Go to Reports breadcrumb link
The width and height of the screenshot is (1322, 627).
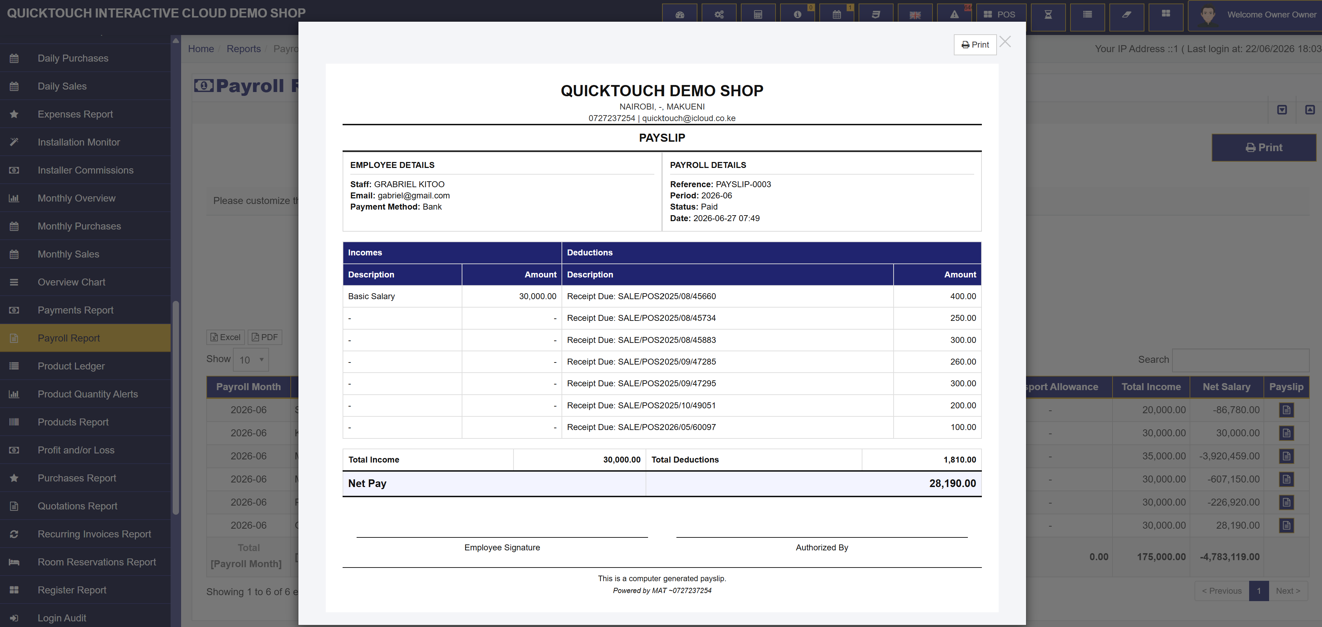tap(244, 49)
